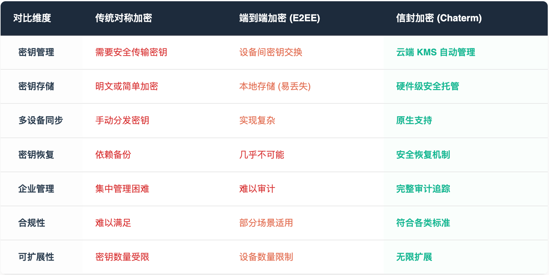Click the 依赖备份 cell
This screenshot has width=549, height=275.
click(113, 155)
